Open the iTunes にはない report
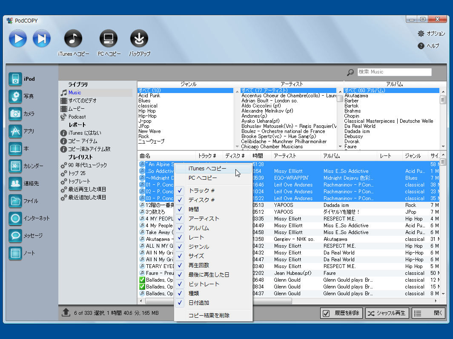The width and height of the screenshot is (453, 339). click(85, 133)
